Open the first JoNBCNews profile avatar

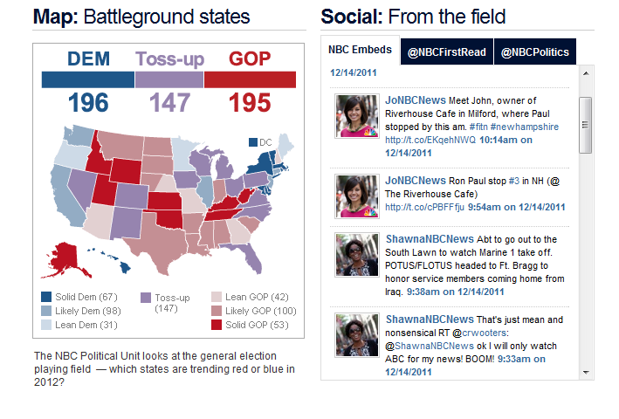point(357,116)
